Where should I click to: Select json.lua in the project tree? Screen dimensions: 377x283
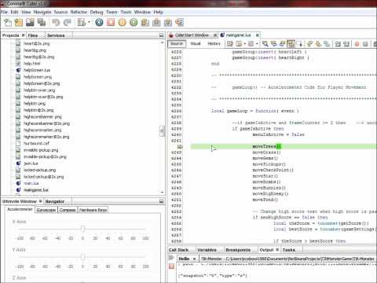coord(31,164)
